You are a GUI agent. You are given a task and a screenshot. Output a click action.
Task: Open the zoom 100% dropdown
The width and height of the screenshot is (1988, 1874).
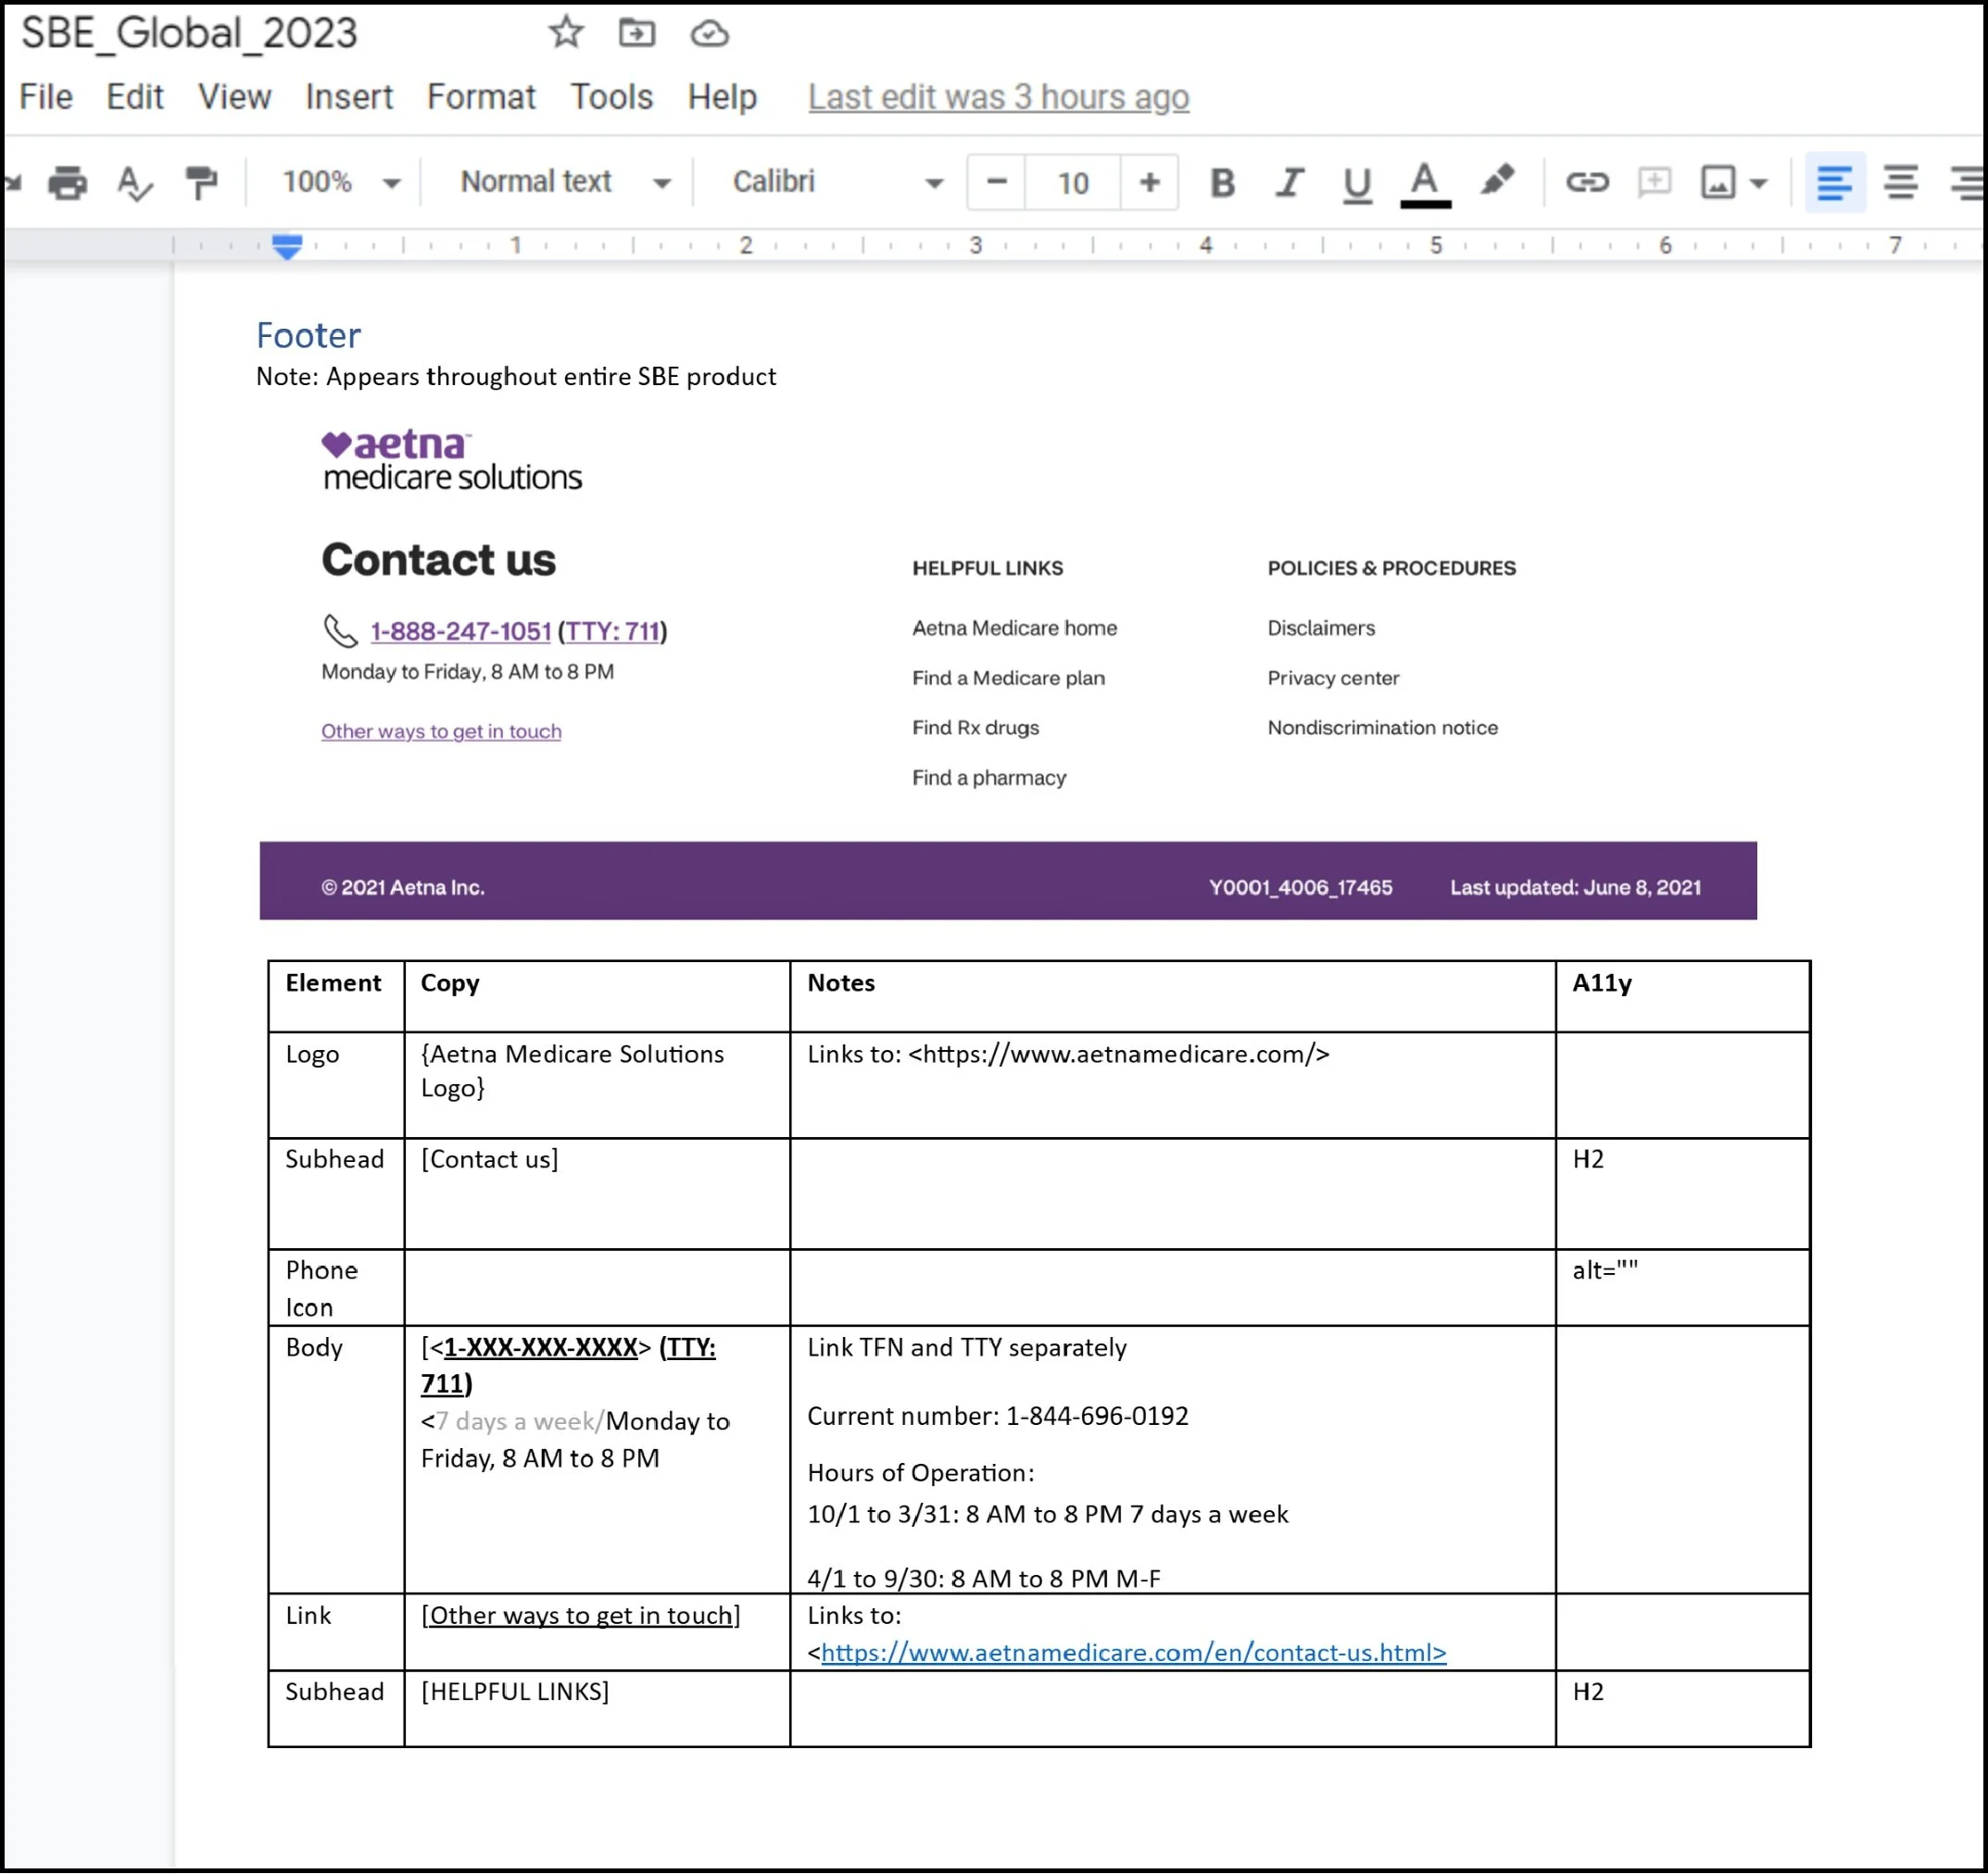coord(340,181)
